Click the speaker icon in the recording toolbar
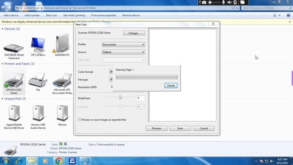Screen dimensions: 293x165 (x=229, y=2)
